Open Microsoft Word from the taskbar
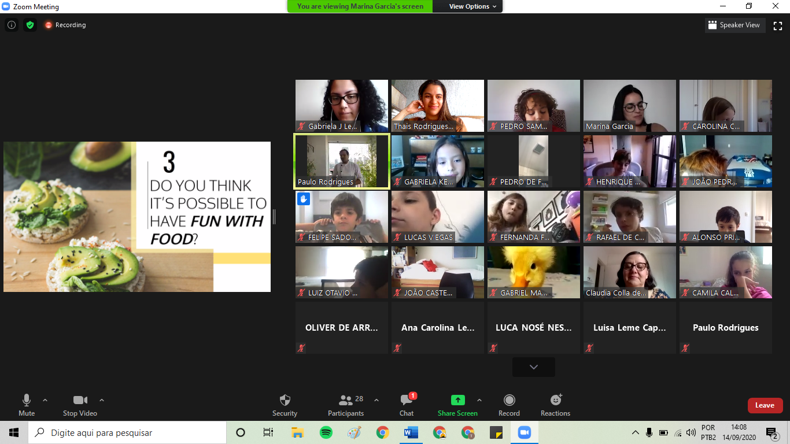Viewport: 790px width, 444px height. pos(411,432)
